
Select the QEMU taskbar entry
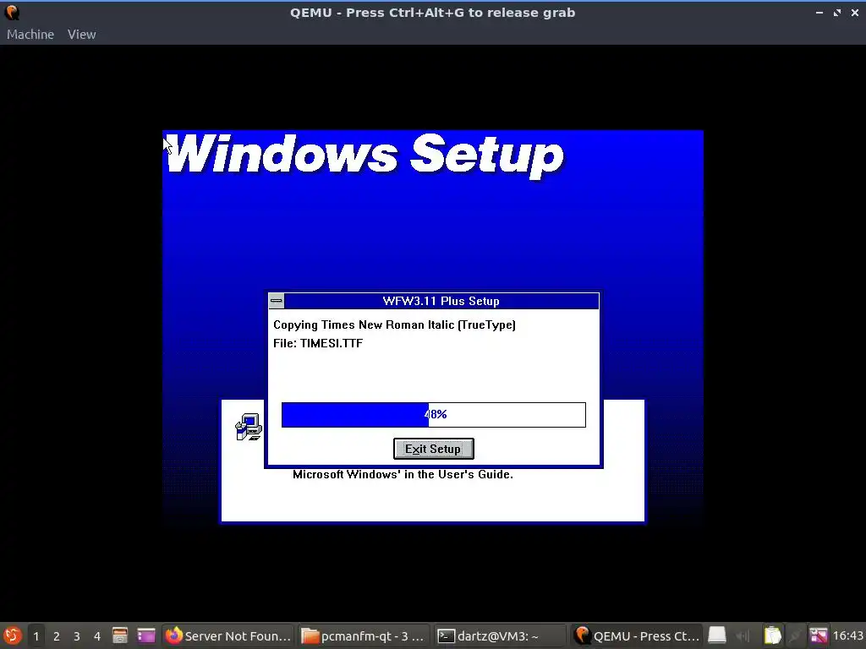pyautogui.click(x=636, y=635)
